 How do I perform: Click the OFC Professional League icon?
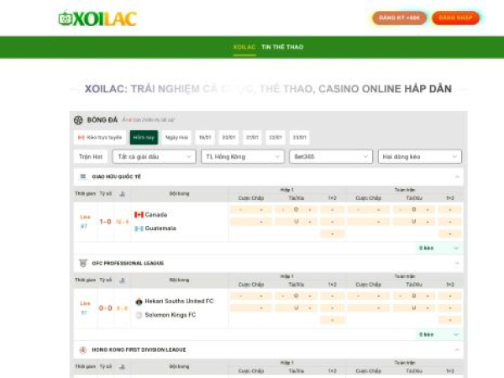coord(83,263)
